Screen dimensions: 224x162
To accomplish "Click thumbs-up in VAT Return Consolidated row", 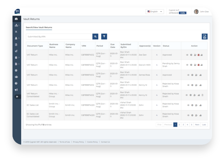I will click(x=199, y=95).
